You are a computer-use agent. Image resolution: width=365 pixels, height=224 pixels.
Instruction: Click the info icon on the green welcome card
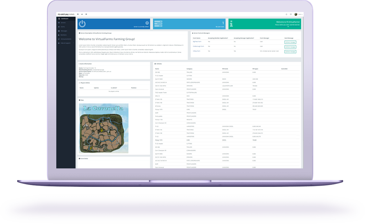point(231,24)
